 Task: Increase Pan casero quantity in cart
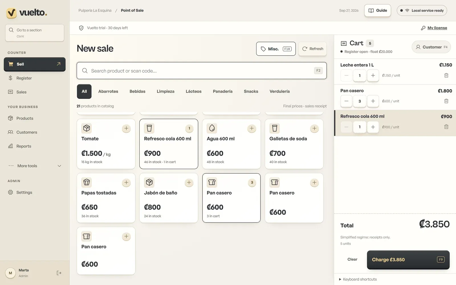pos(373,101)
